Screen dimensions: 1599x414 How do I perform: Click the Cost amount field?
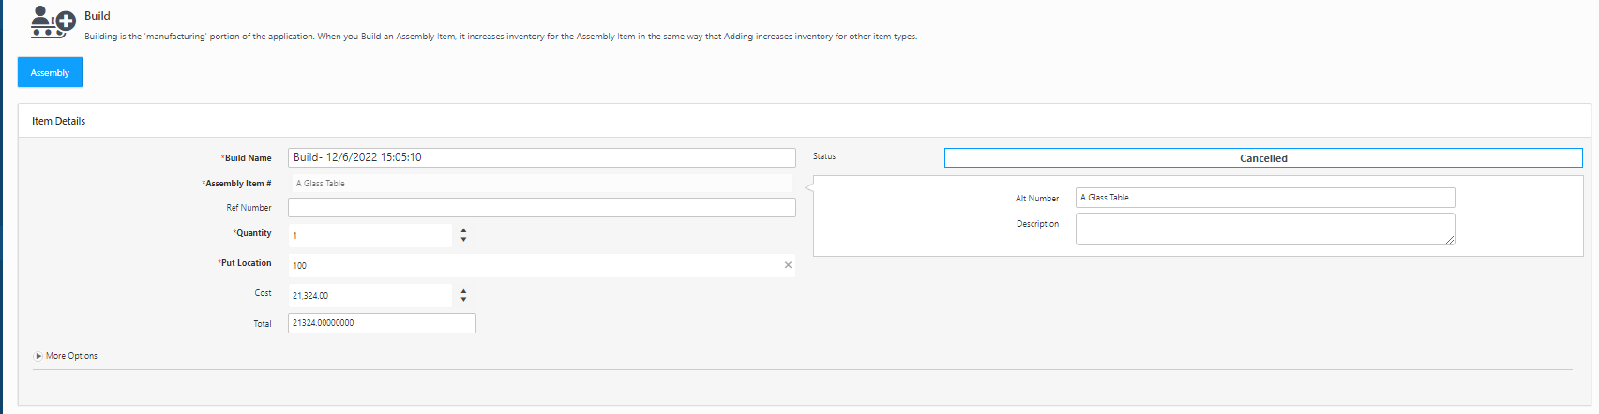(370, 296)
